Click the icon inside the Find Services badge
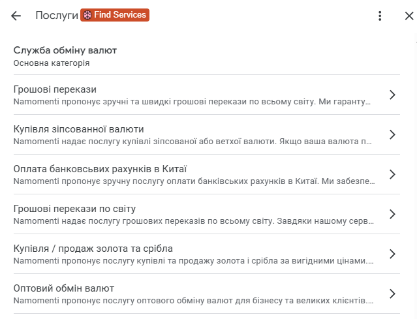This screenshot has width=417, height=319. coord(87,15)
